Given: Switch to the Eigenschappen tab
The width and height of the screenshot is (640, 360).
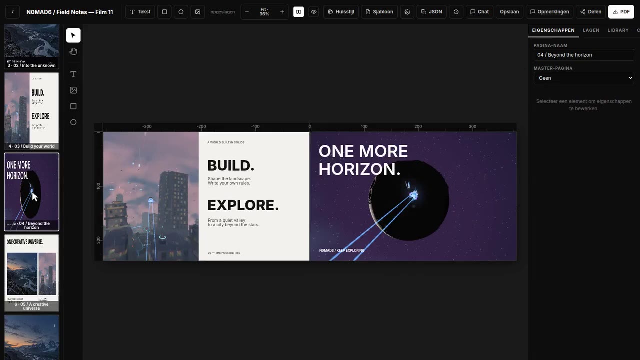Looking at the screenshot, I should point(553,30).
